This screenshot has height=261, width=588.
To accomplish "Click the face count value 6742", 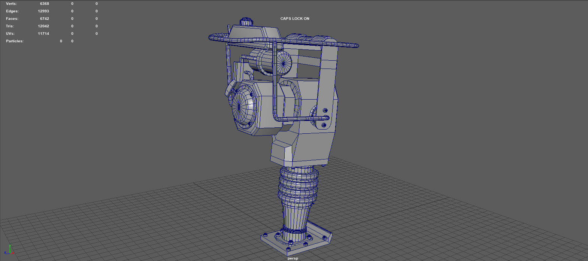I will click(x=45, y=19).
